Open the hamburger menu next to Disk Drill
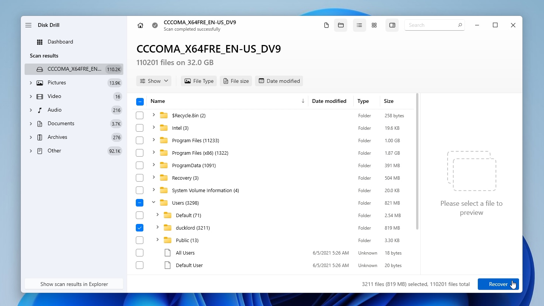Viewport: 544px width, 306px height. click(x=28, y=25)
